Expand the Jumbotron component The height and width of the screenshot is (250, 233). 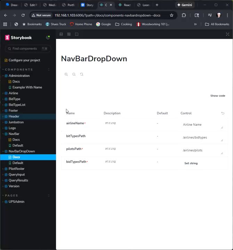pos(16,122)
